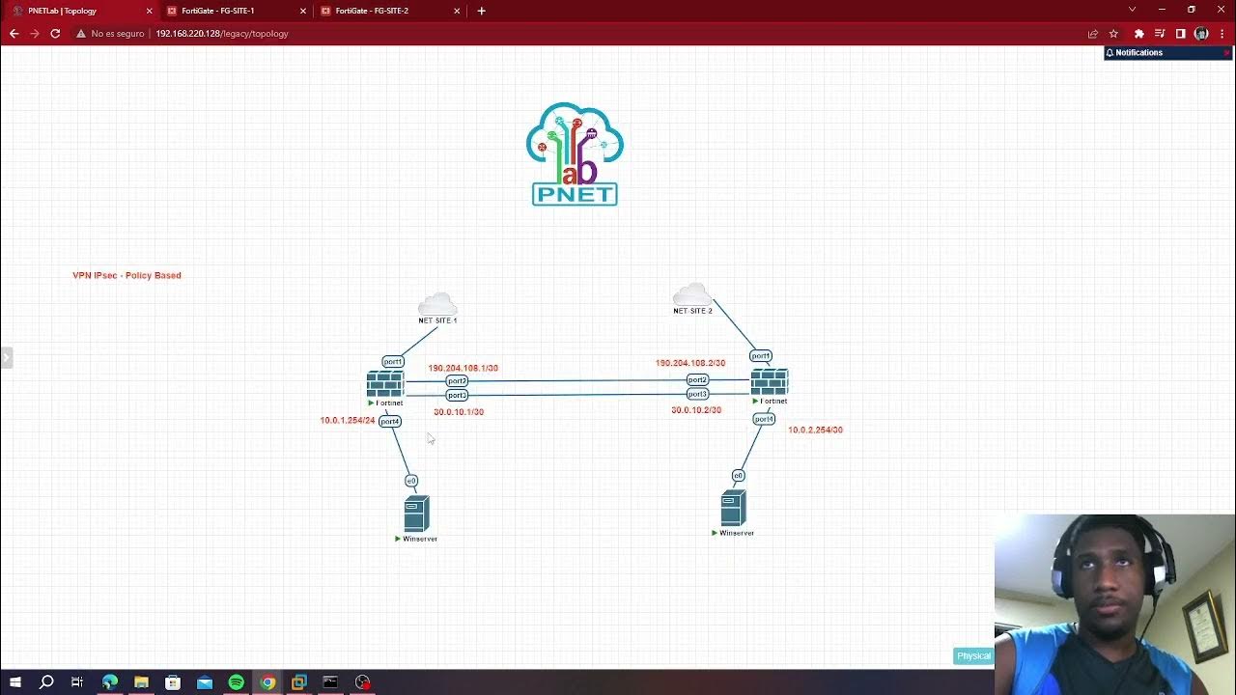1236x695 pixels.
Task: Open Task View in taskbar
Action: pos(77,682)
